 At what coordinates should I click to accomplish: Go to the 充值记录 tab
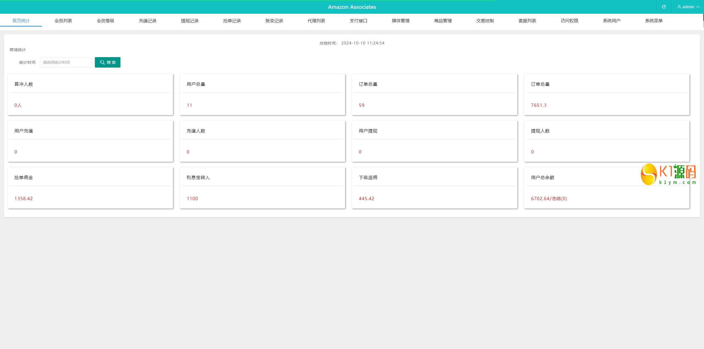click(147, 21)
